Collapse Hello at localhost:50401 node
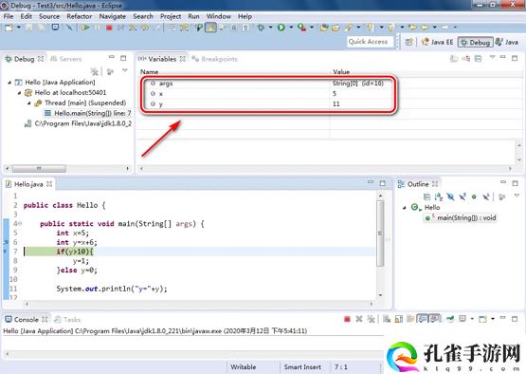Image resolution: width=526 pixels, height=374 pixels. click(x=20, y=93)
